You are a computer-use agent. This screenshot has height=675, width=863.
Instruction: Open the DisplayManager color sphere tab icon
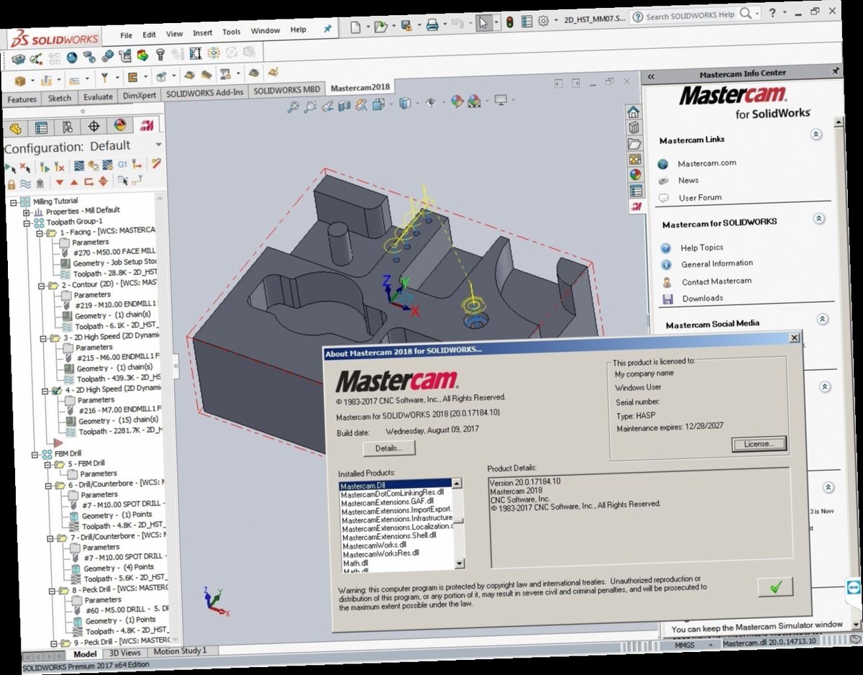(120, 126)
